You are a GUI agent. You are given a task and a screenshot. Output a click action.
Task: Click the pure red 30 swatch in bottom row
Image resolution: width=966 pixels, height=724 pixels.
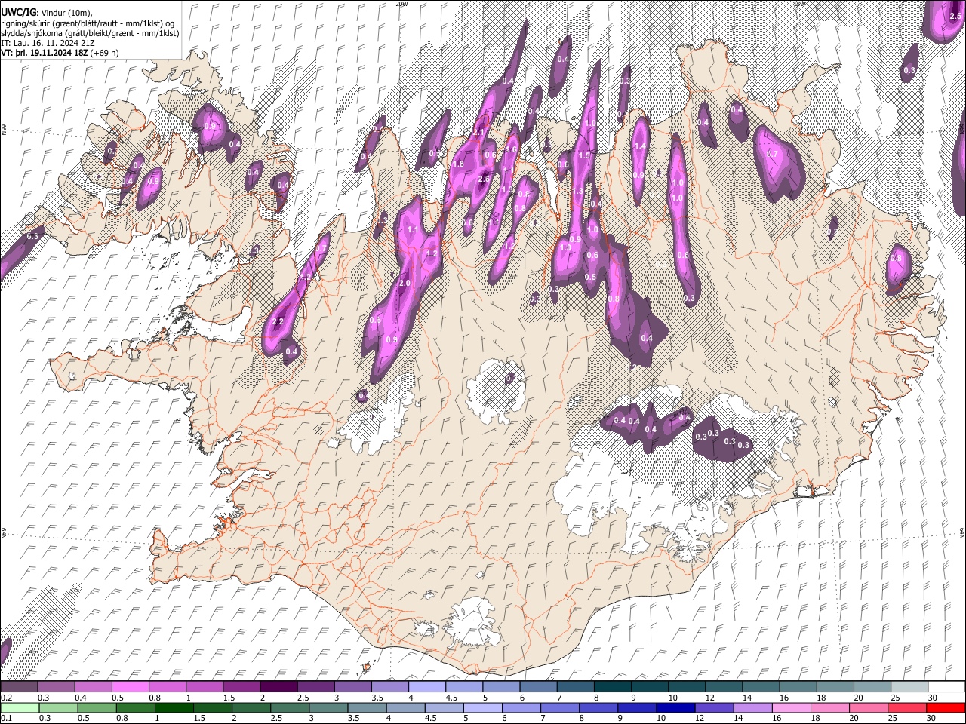point(946,707)
